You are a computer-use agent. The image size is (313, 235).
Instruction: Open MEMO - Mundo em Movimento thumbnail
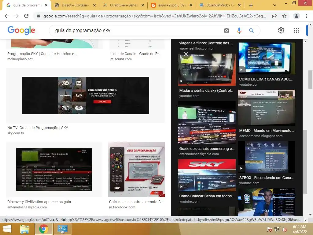[x=267, y=107]
